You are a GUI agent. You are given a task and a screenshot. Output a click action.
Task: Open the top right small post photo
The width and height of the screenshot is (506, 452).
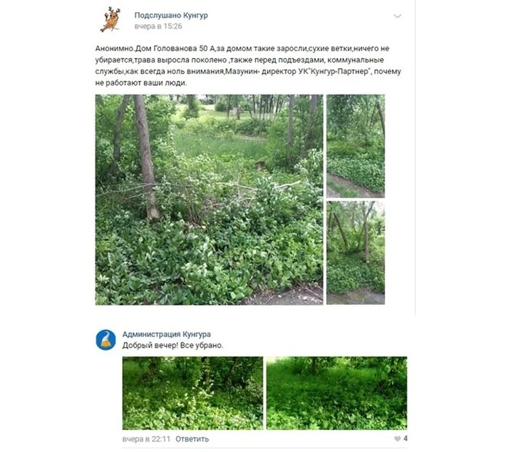point(356,146)
